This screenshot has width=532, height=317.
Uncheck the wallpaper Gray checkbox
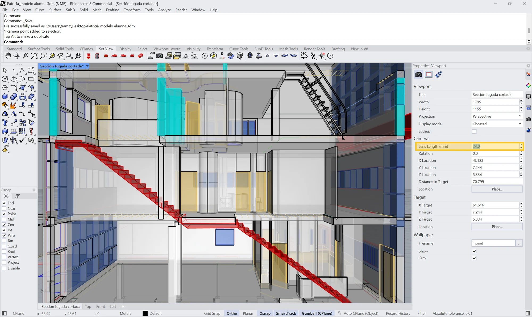(474, 258)
